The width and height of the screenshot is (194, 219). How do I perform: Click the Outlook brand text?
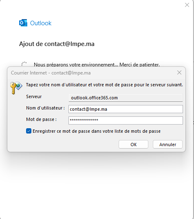[41, 23]
